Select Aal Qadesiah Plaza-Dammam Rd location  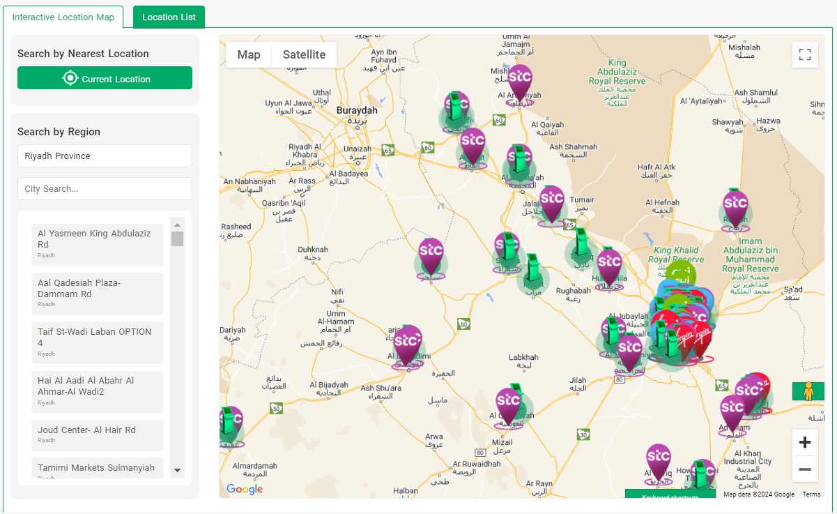[98, 294]
